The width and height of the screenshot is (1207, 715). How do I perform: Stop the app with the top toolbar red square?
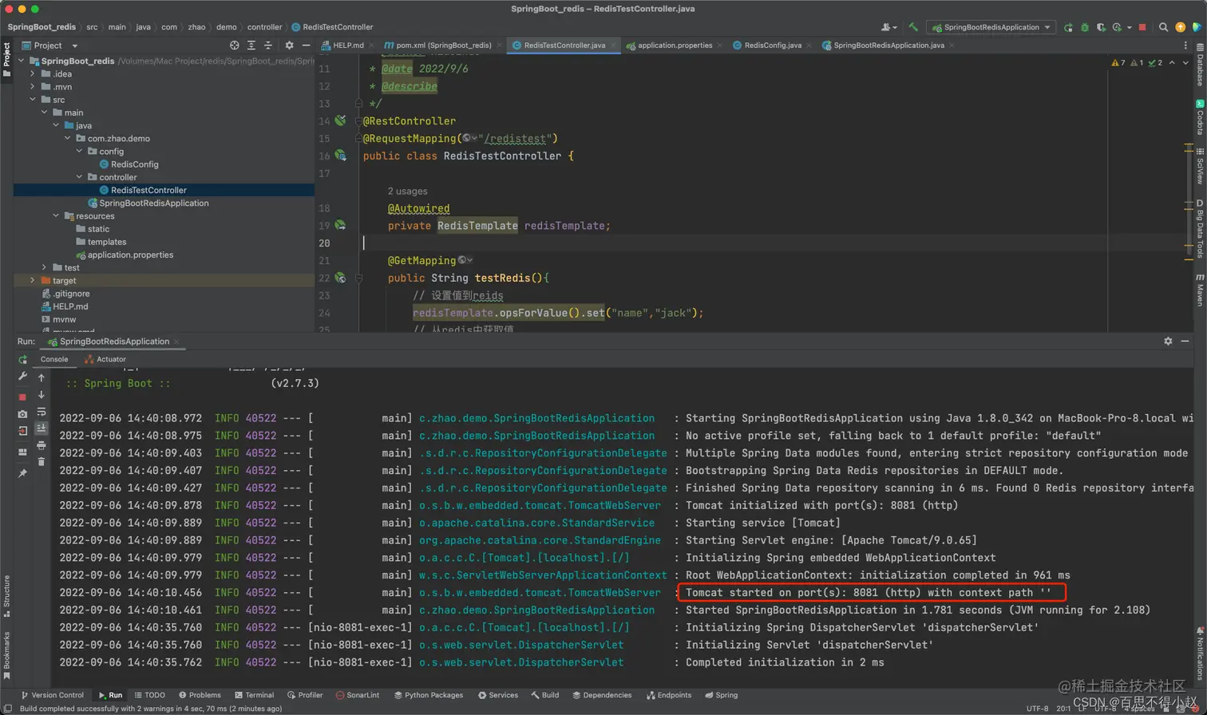[x=1142, y=27]
